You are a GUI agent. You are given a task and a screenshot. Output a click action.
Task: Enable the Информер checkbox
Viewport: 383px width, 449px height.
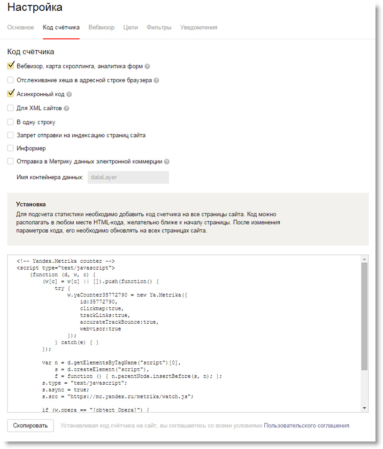point(11,148)
